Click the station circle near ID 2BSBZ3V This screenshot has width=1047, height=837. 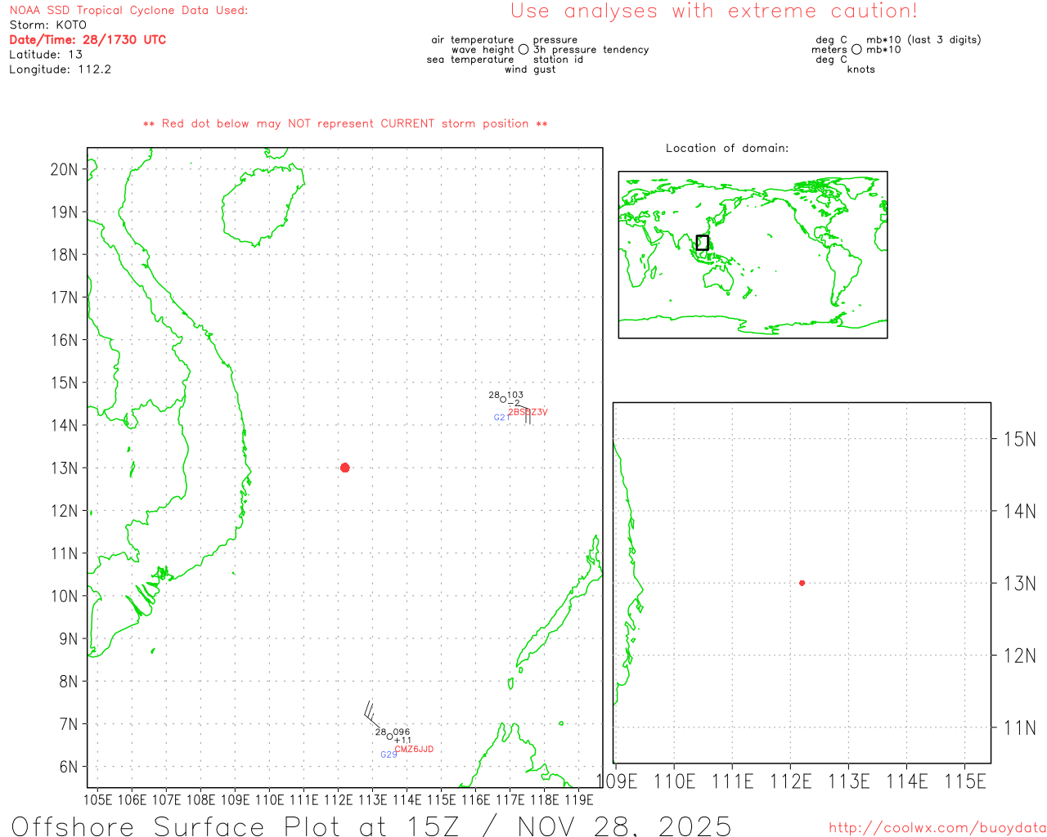pyautogui.click(x=503, y=400)
